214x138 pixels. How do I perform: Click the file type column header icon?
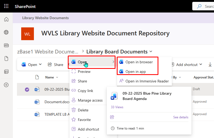37,77
